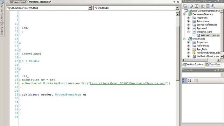Refresh the Solution Explorer tree

point(197,6)
